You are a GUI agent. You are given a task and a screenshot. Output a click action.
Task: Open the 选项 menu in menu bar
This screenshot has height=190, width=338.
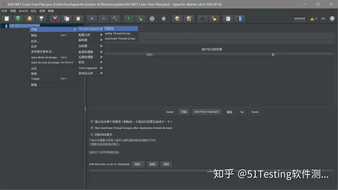point(42,11)
